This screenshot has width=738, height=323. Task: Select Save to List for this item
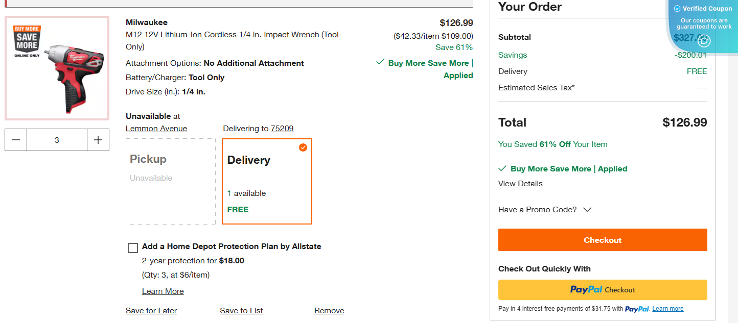point(241,310)
